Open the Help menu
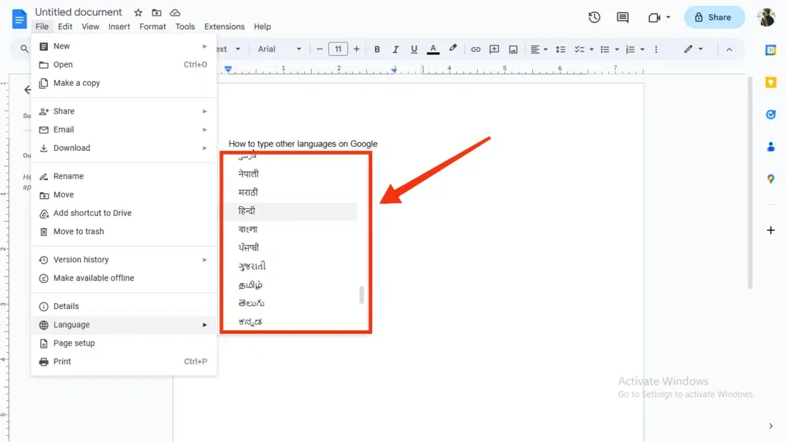 262,26
